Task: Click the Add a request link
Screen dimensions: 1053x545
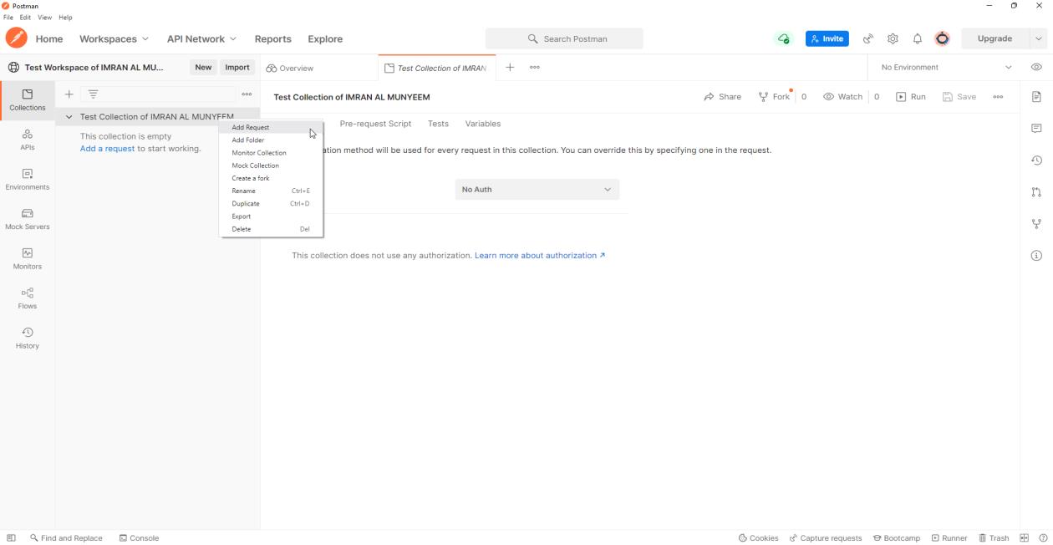Action: pyautogui.click(x=107, y=149)
